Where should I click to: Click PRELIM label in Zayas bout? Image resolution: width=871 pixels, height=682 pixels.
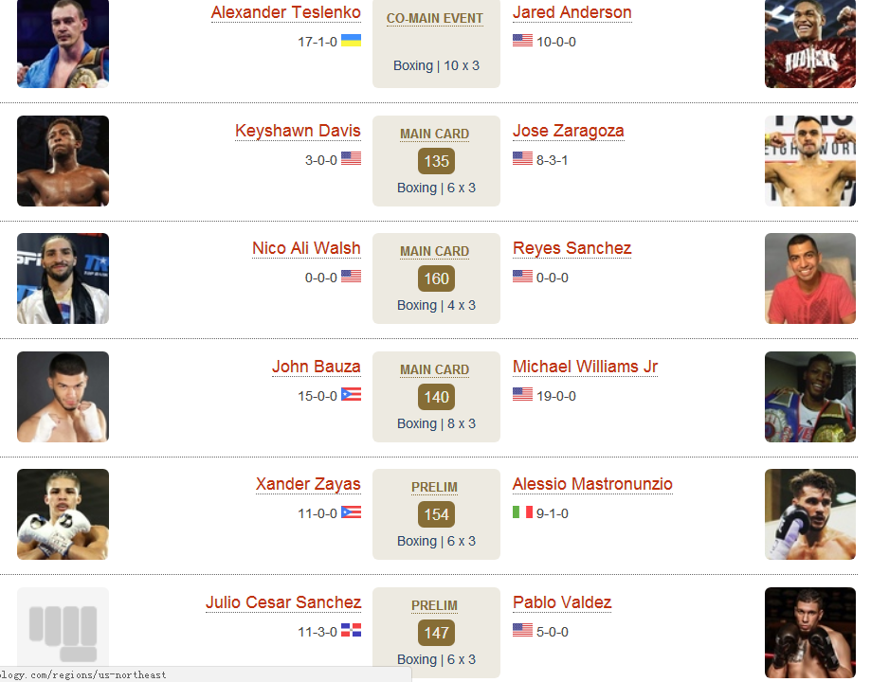[434, 487]
